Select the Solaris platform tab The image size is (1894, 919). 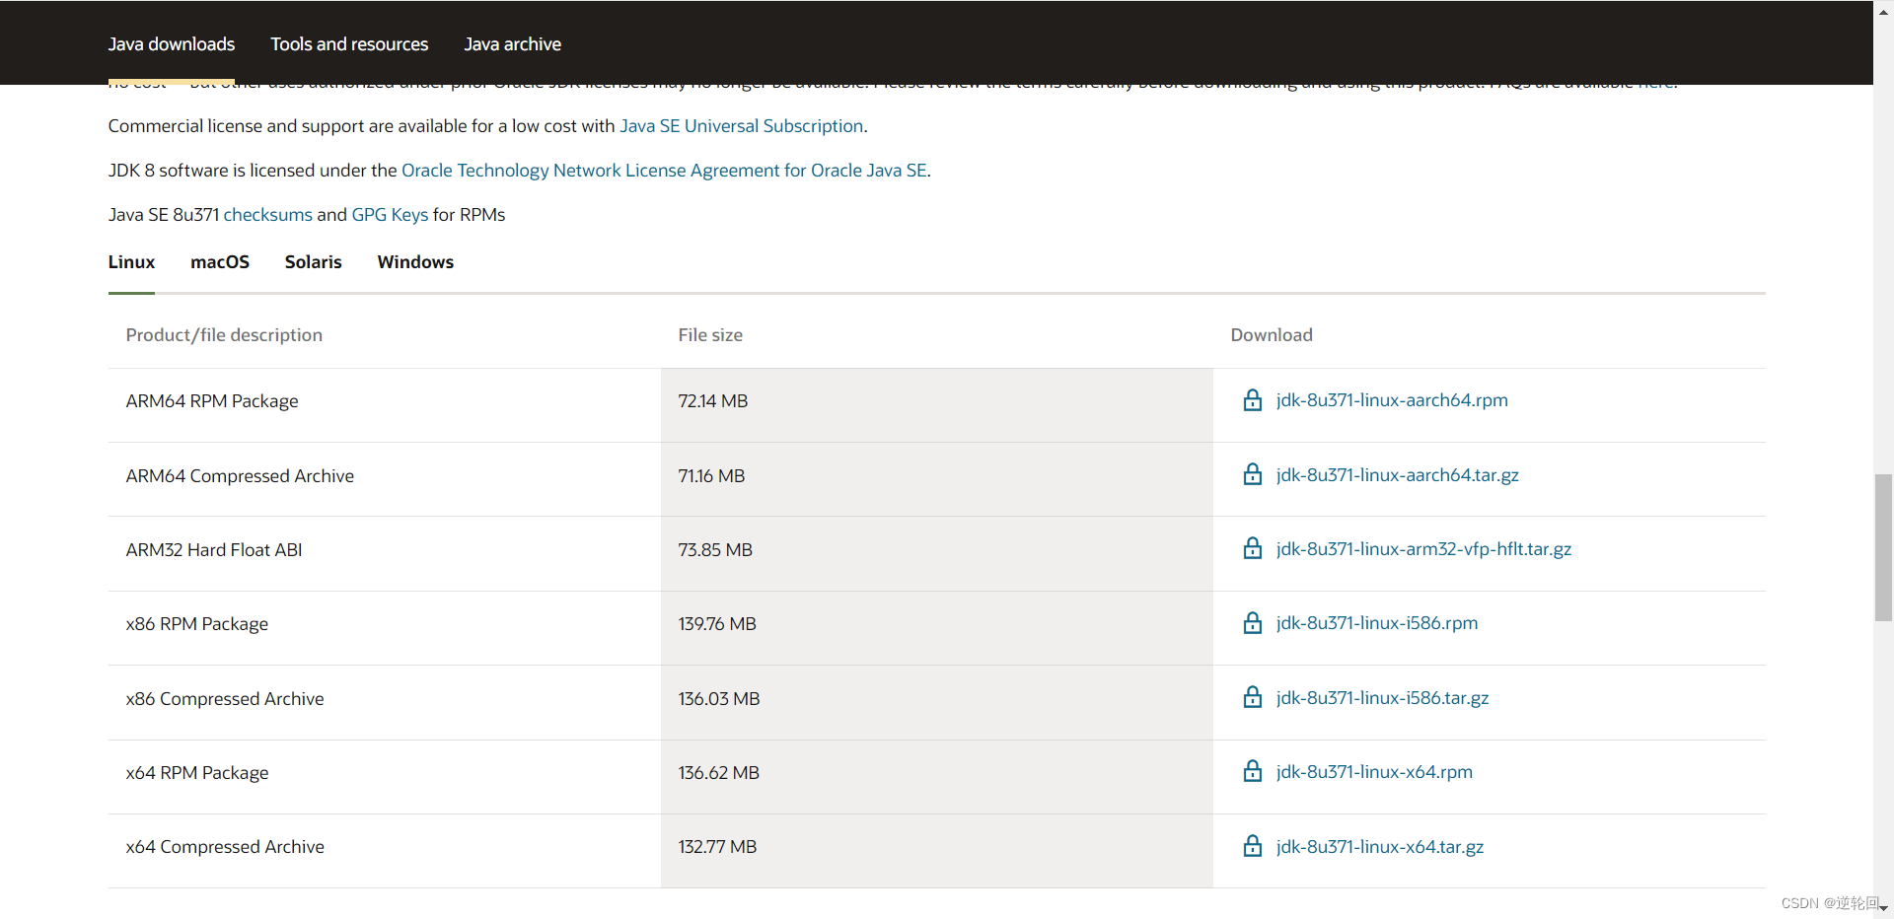[x=313, y=262]
